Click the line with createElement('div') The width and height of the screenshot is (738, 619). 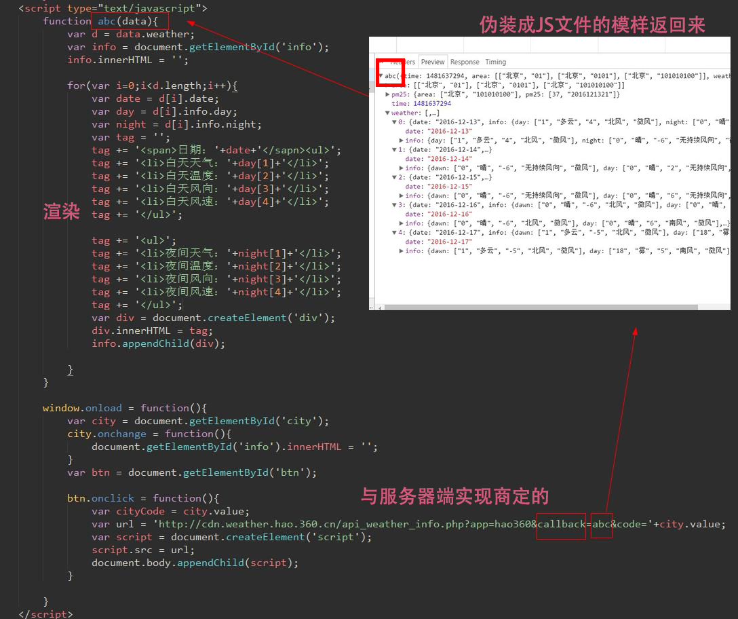[x=213, y=318]
